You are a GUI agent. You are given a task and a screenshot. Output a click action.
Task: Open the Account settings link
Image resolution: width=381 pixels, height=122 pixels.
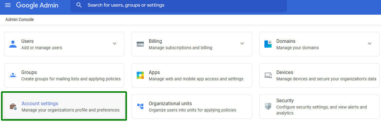(40, 103)
